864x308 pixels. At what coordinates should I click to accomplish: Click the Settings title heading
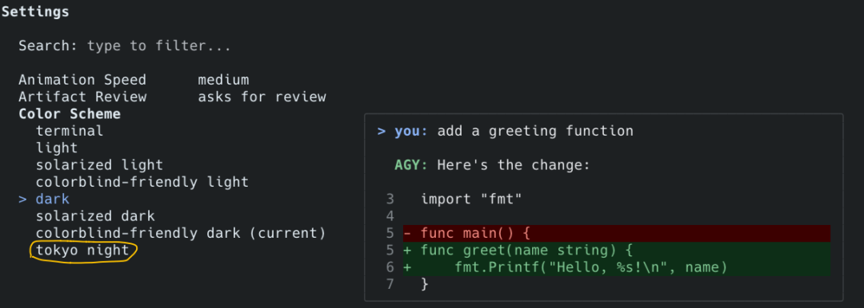pos(35,11)
